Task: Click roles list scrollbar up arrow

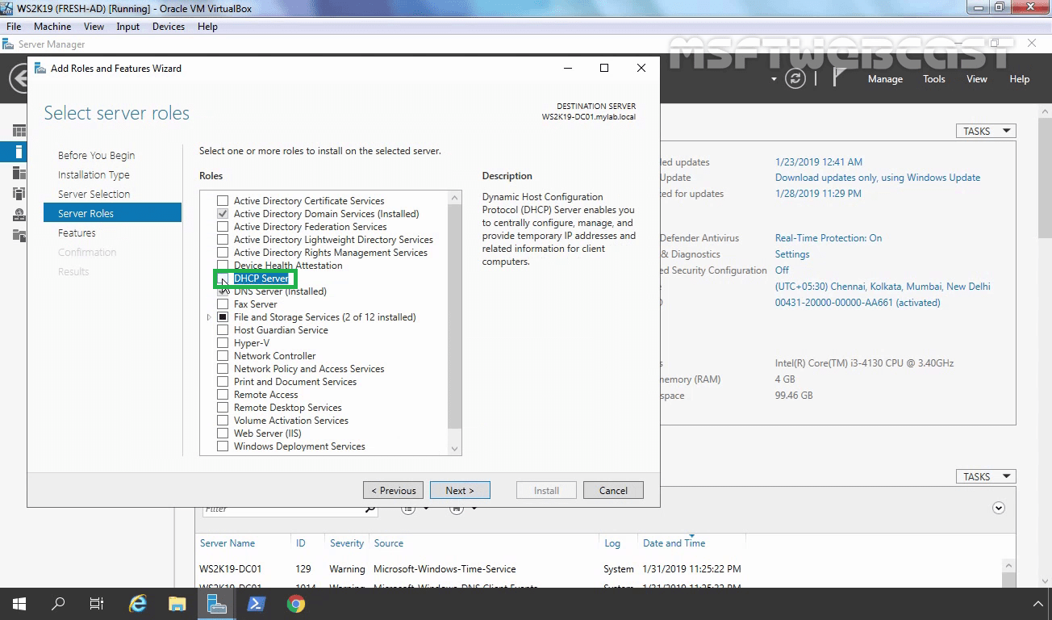Action: 454,198
